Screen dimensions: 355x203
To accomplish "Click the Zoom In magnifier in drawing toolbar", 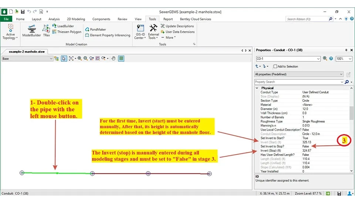I will (80, 59).
